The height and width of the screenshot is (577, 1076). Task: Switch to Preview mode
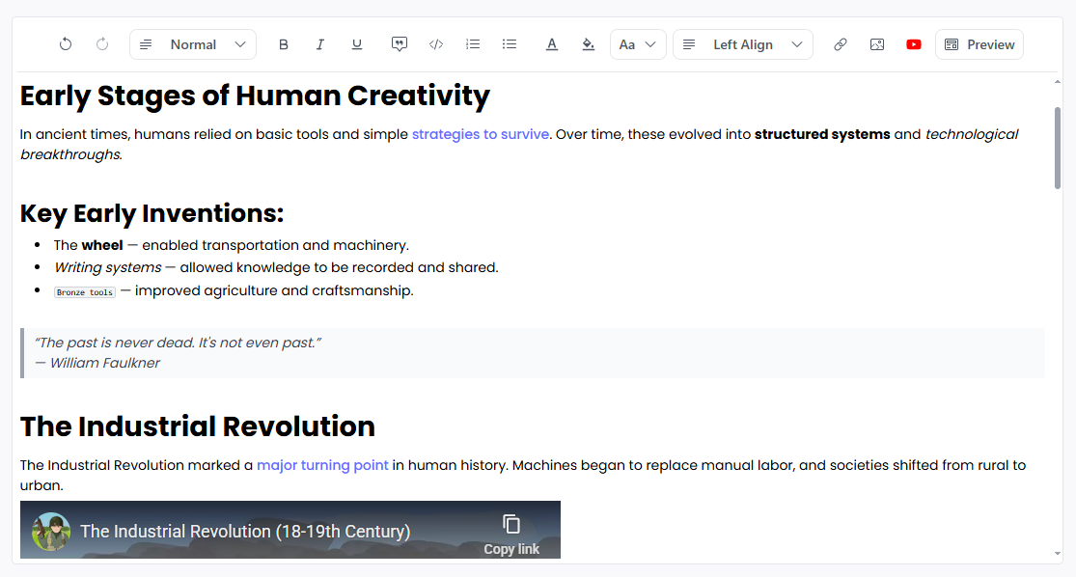[x=979, y=43]
